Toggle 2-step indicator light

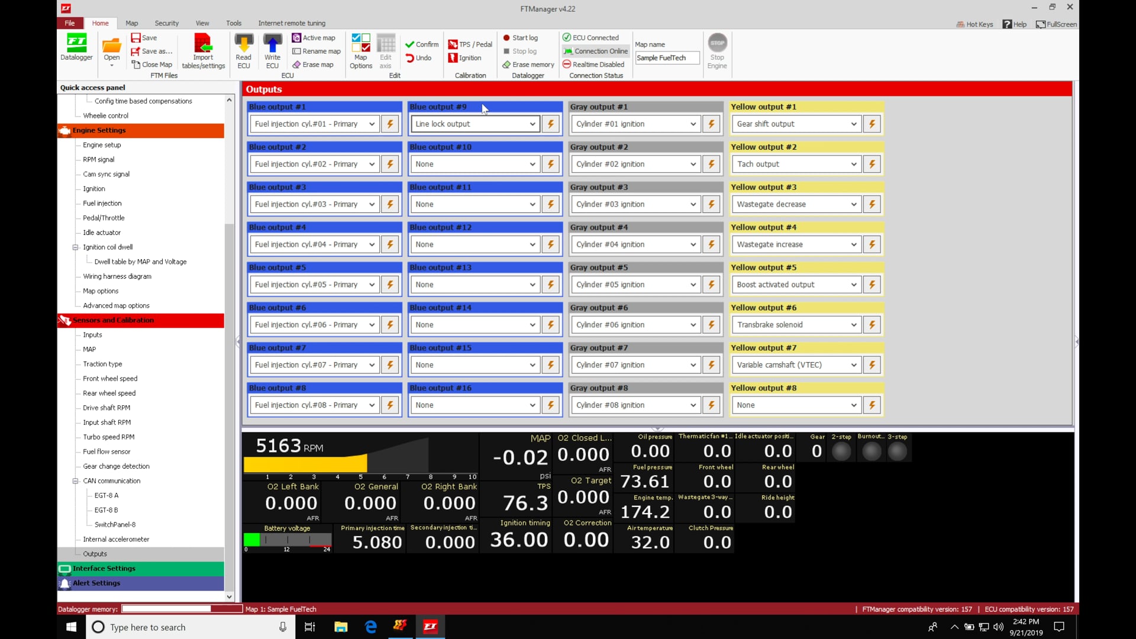(x=841, y=451)
